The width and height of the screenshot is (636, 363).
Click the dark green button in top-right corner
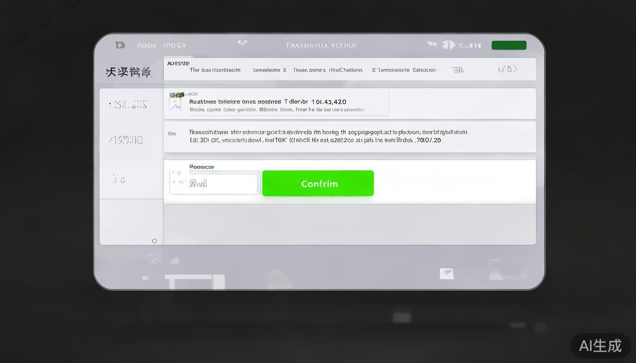click(x=509, y=45)
